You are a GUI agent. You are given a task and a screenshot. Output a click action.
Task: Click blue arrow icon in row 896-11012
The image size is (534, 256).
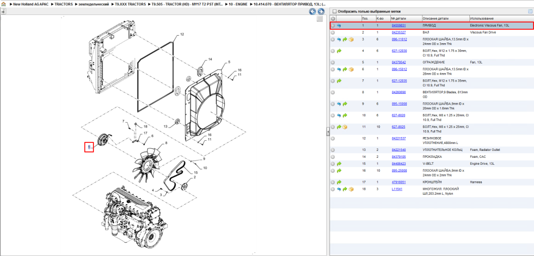pos(339,39)
